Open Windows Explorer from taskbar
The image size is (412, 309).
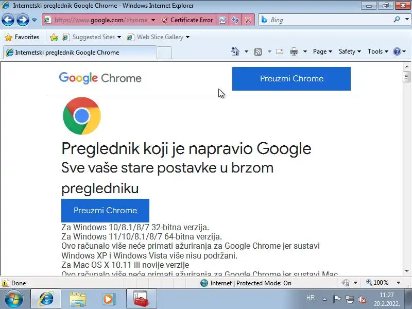coord(78,299)
